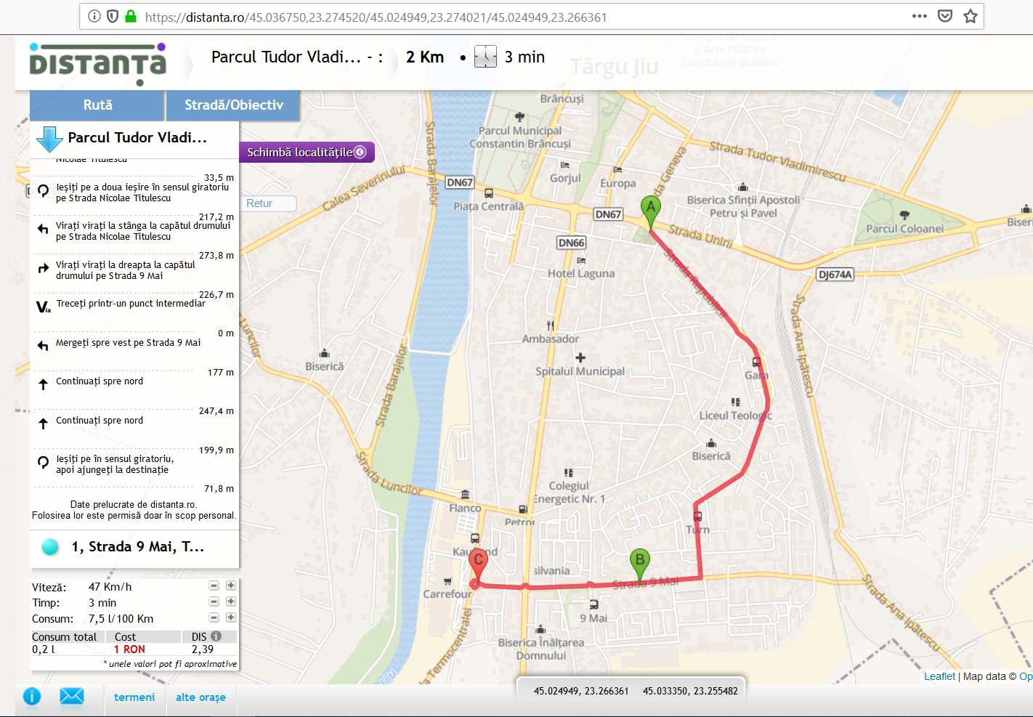The image size is (1033, 717).
Task: Click Schimbă localitățile button
Action: point(307,152)
